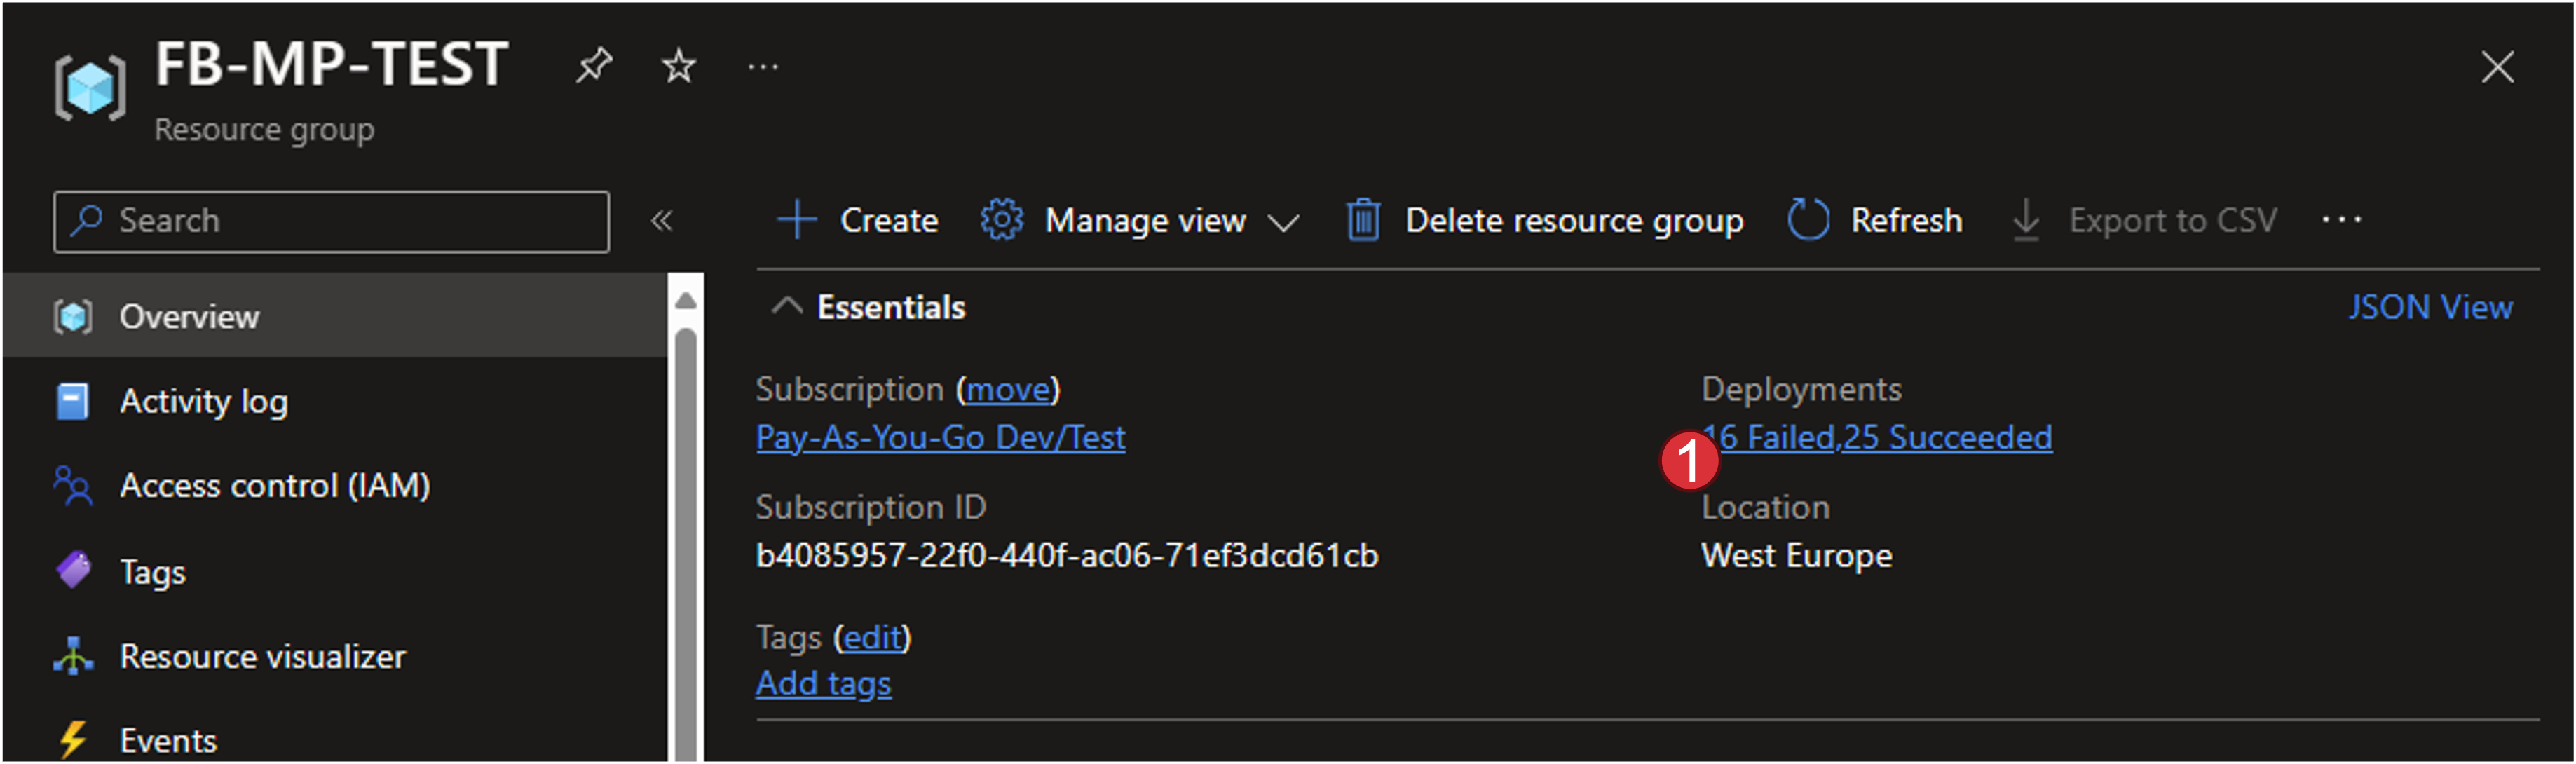The height and width of the screenshot is (764, 2576).
Task: Open the header more options ellipsis
Action: point(763,67)
